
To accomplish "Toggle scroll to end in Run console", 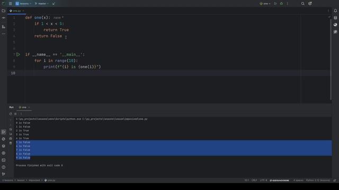I will tap(11, 134).
